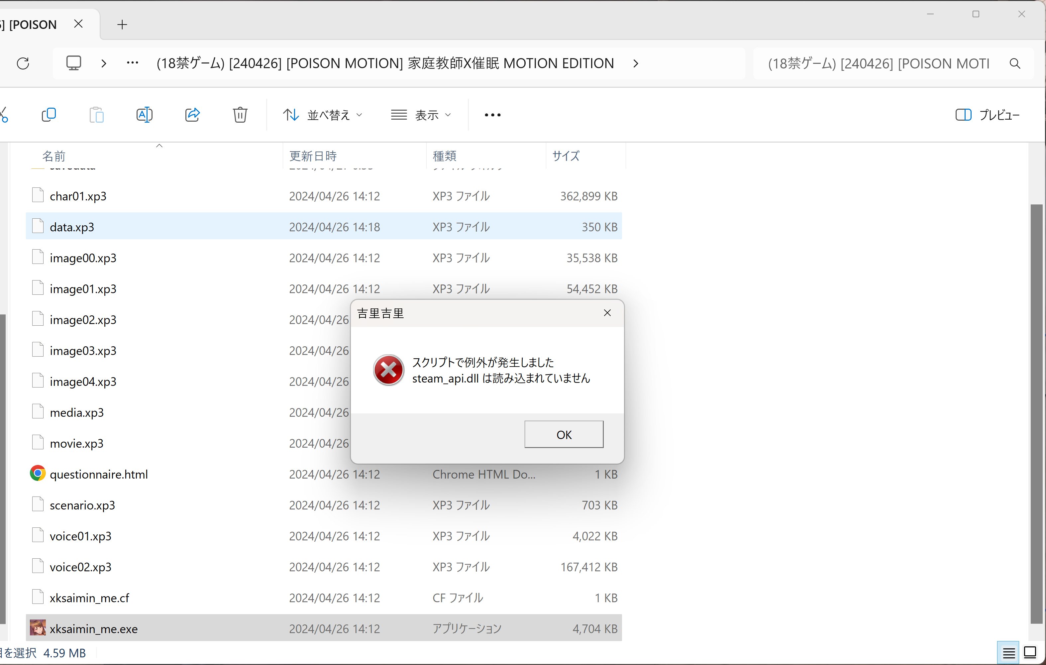Image resolution: width=1046 pixels, height=665 pixels.
Task: Click the Copy icon in toolbar
Action: [49, 115]
